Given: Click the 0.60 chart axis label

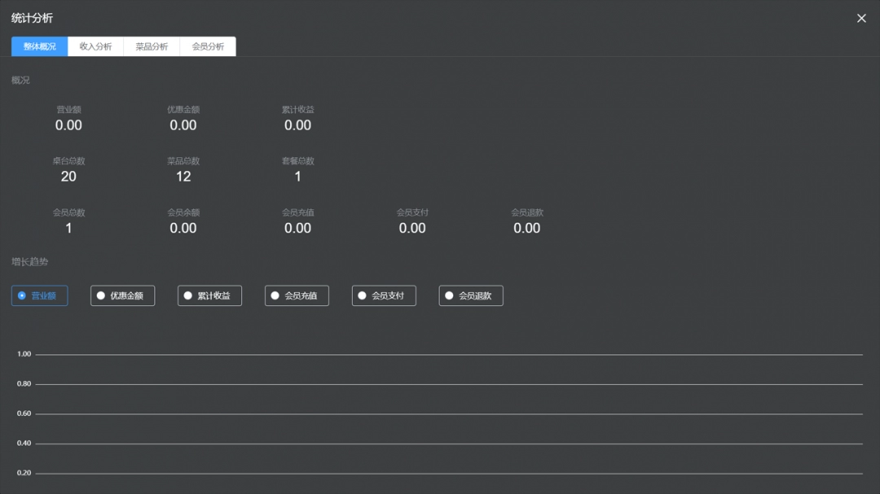Looking at the screenshot, I should (24, 413).
